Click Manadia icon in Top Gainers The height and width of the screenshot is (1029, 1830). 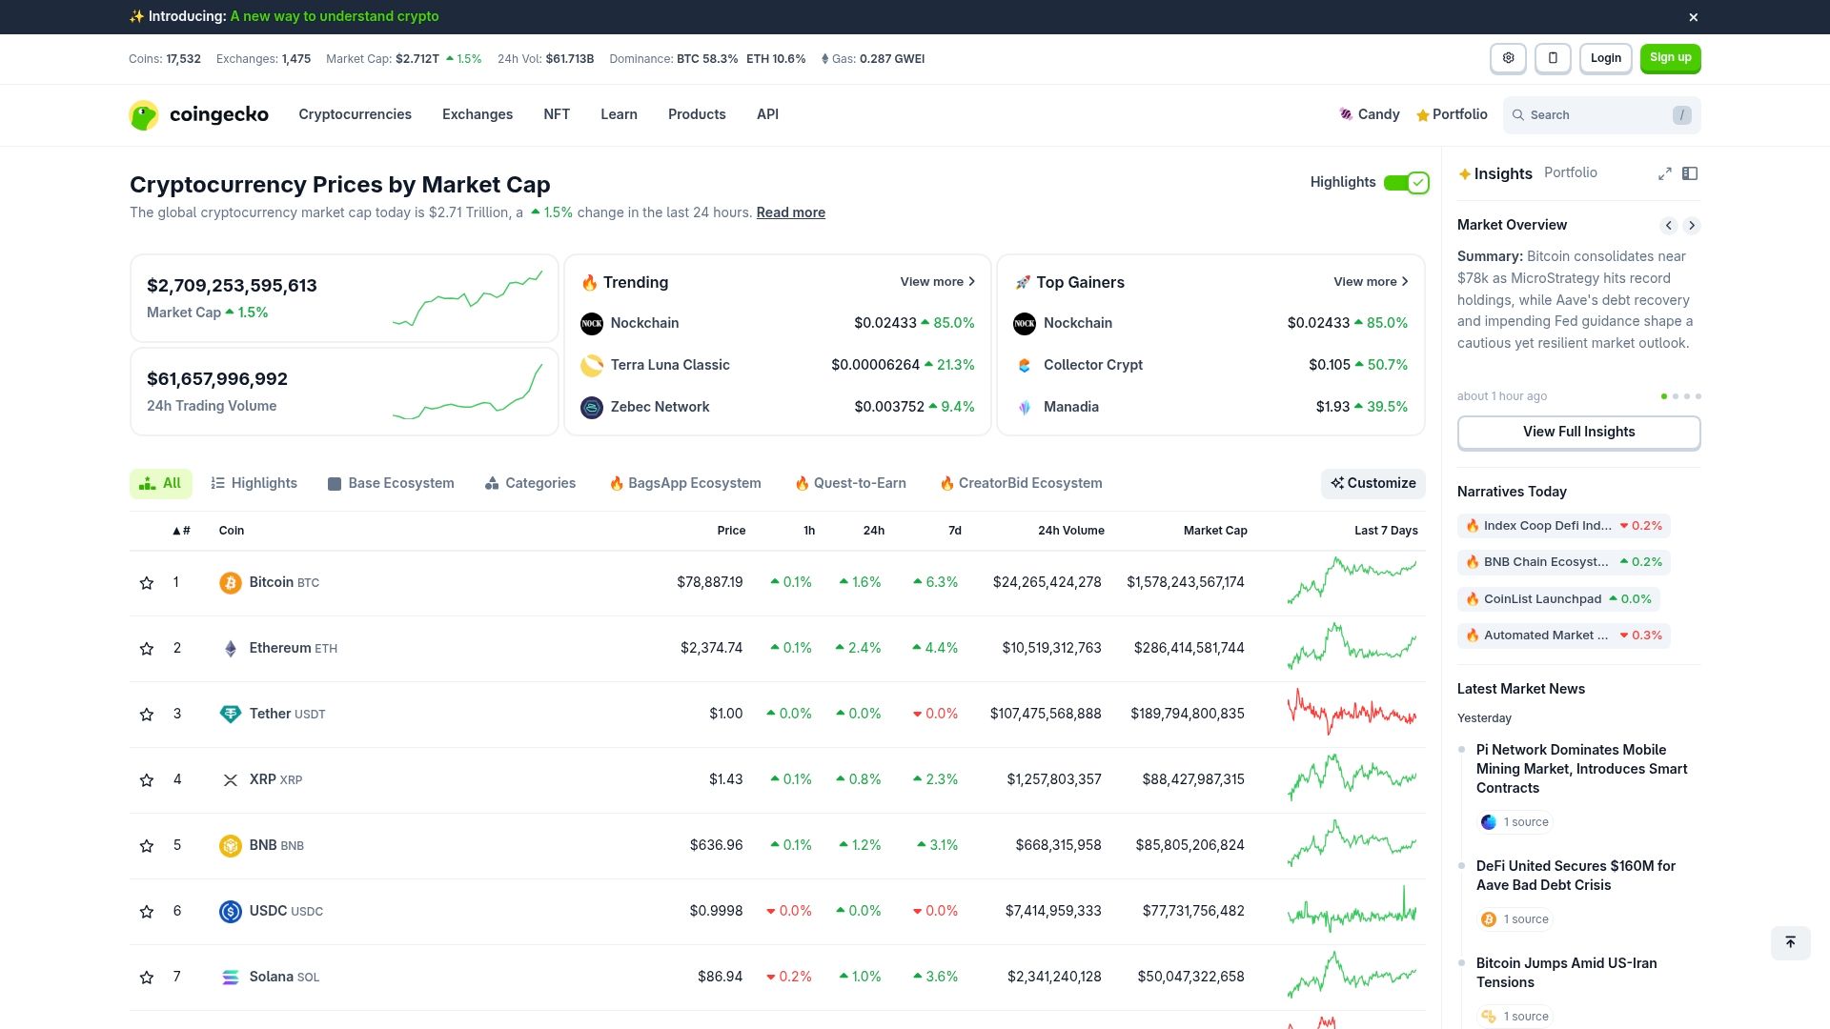1025,408
